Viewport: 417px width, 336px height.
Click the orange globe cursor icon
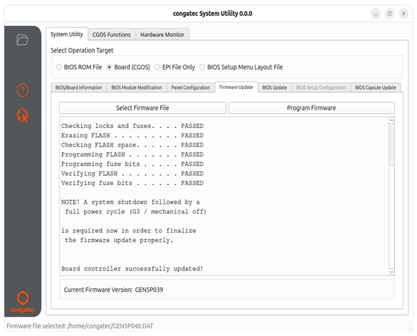pyautogui.click(x=23, y=115)
